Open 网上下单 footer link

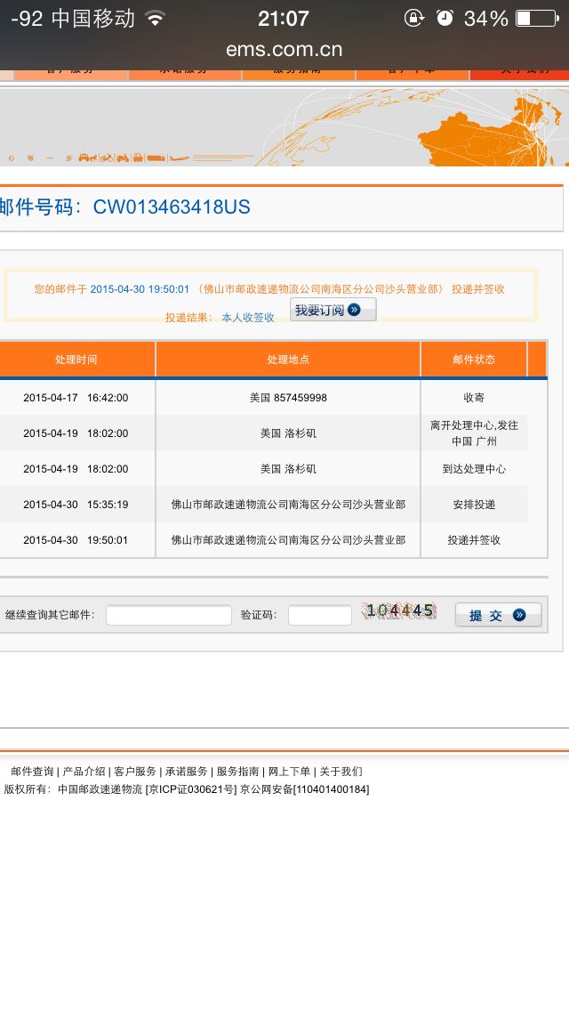coord(289,771)
